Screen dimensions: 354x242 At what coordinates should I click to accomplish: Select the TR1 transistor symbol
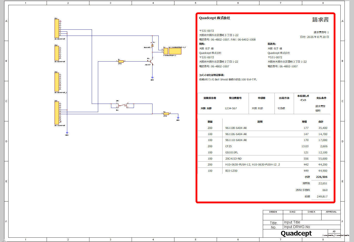pos(151,62)
